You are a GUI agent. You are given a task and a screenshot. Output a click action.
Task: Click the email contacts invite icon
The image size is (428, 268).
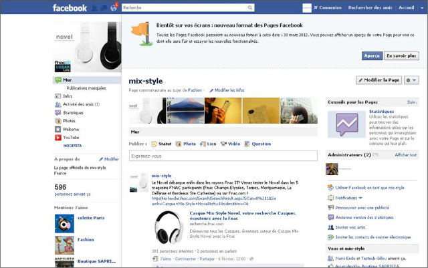coord(330,237)
